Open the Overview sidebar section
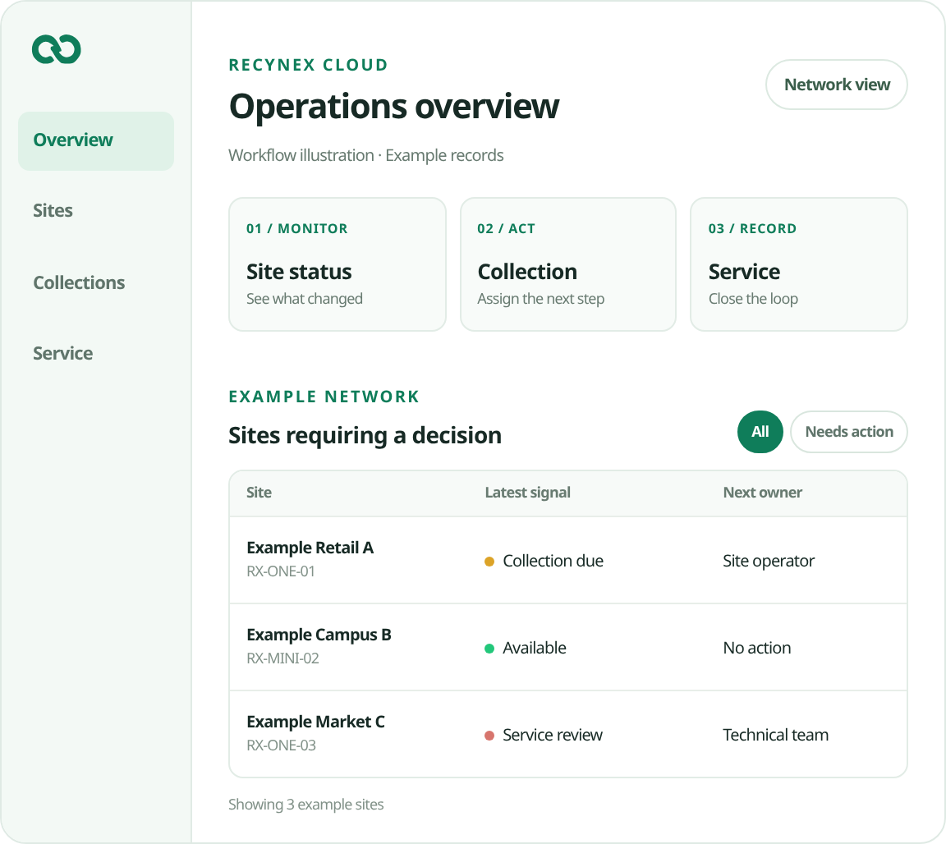The height and width of the screenshot is (844, 946). 96,140
